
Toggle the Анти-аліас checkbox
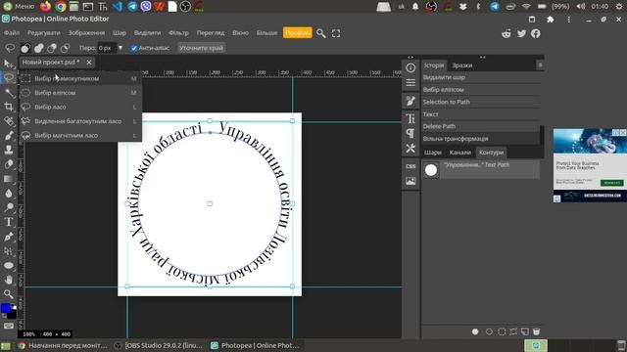click(134, 48)
